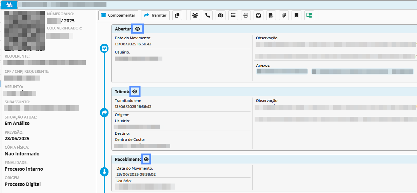
Task: Click the Previsão date 28/06/2025
Action: coord(17,138)
